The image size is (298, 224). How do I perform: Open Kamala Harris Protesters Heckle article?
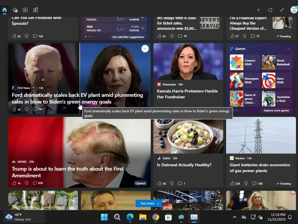point(187,94)
